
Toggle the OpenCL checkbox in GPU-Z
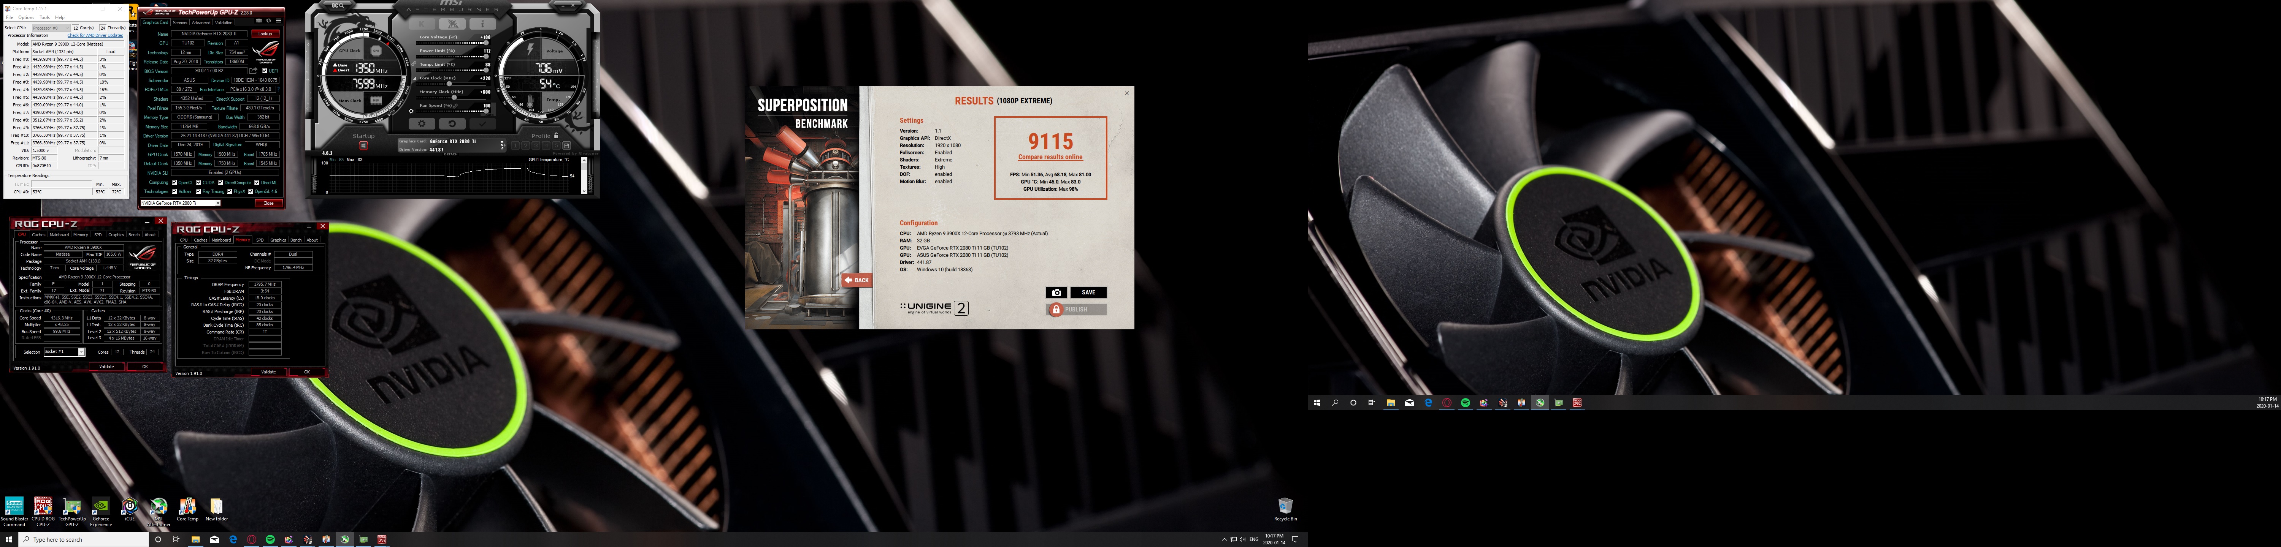(174, 182)
